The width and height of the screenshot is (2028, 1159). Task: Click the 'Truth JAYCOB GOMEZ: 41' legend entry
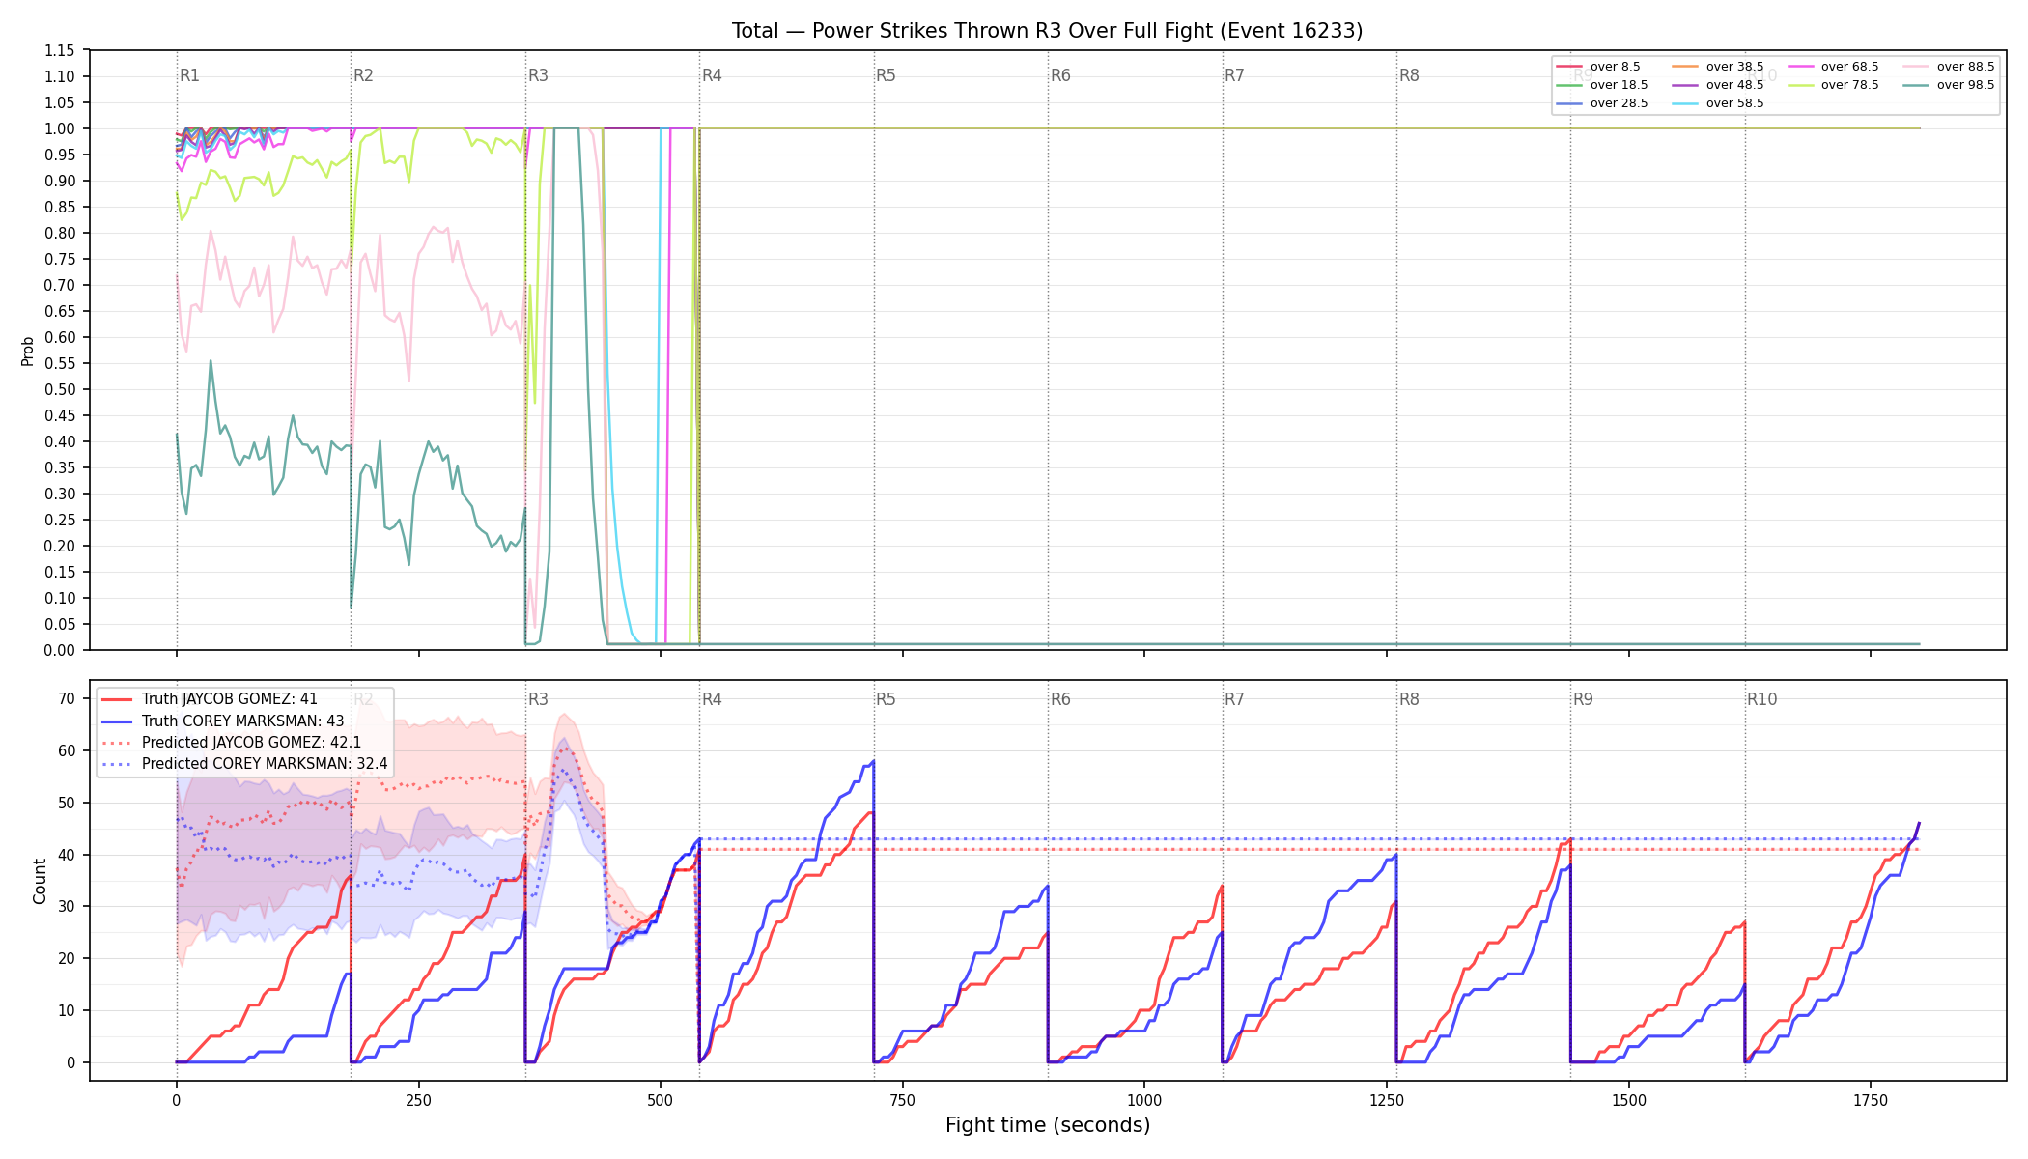pos(210,699)
